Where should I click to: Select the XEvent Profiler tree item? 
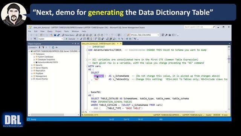click(42, 79)
